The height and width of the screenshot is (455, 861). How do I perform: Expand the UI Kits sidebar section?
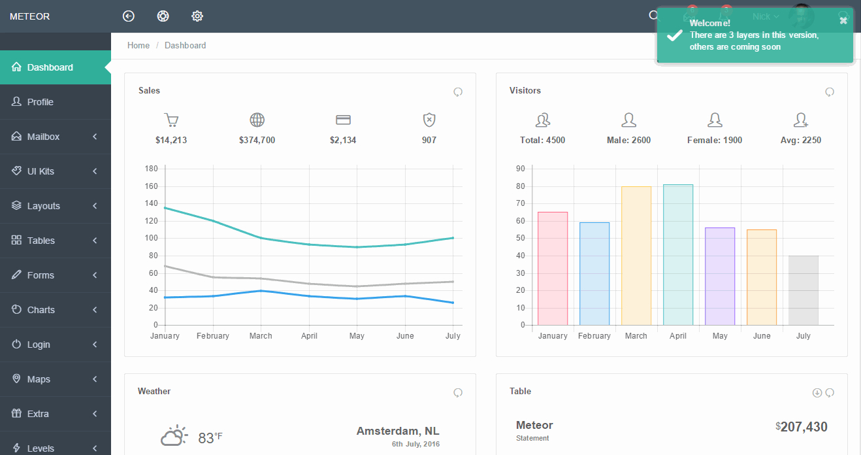(56, 171)
